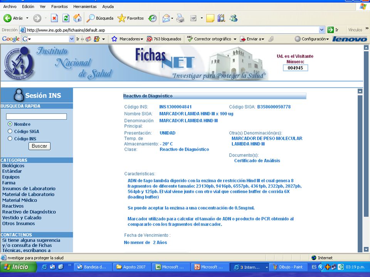The width and height of the screenshot is (370, 277).
Task: Refresh the page with green arrows icon
Action: point(66,18)
